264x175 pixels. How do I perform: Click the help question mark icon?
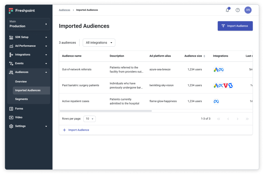coord(238,10)
